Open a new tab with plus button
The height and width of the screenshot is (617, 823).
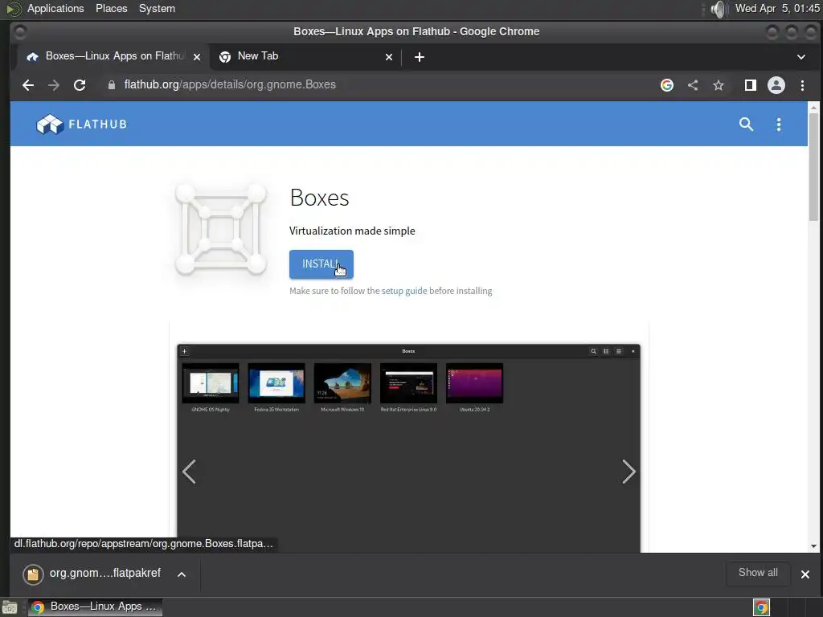pyautogui.click(x=419, y=57)
